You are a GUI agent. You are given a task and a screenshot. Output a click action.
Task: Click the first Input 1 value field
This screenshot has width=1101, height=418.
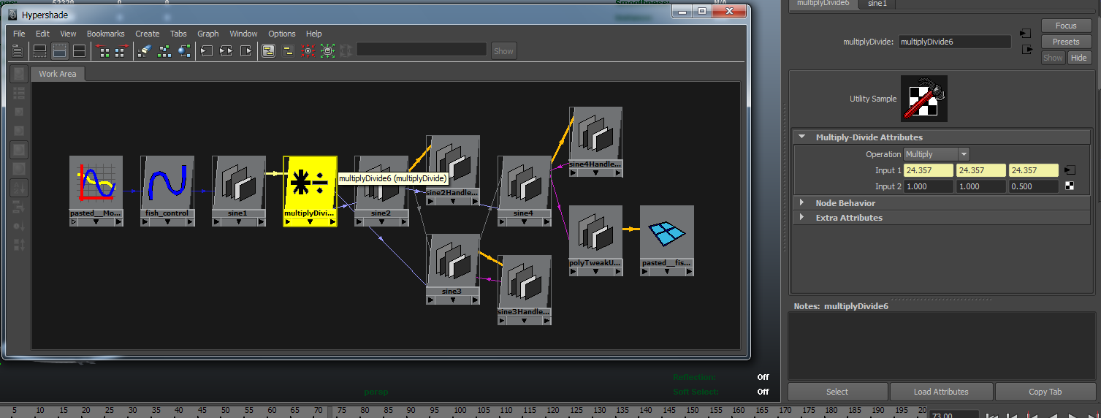[929, 170]
